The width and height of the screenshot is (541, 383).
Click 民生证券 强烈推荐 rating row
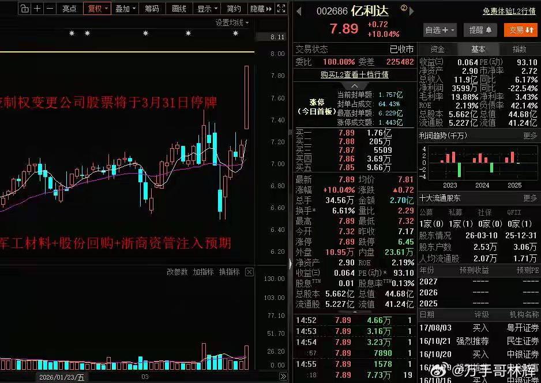point(479,341)
